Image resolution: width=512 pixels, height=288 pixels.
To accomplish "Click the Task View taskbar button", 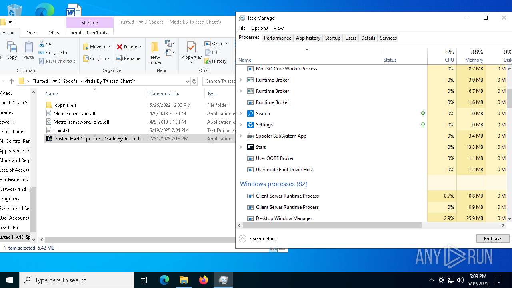I will [144, 280].
